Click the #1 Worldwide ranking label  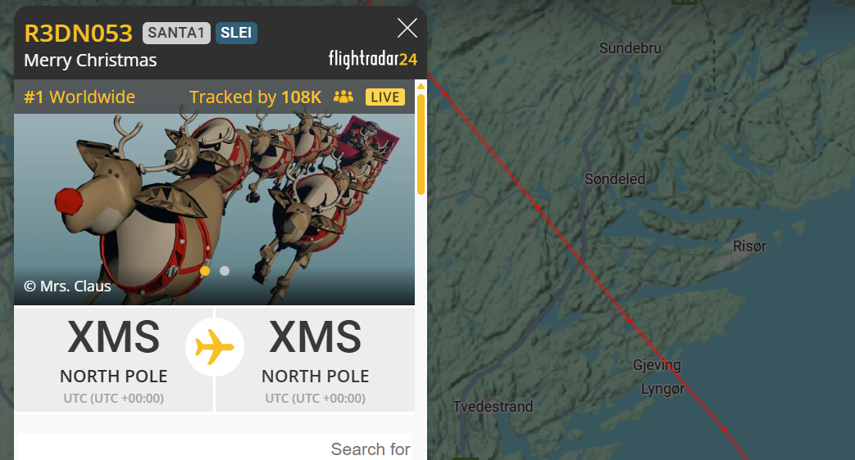click(x=80, y=97)
